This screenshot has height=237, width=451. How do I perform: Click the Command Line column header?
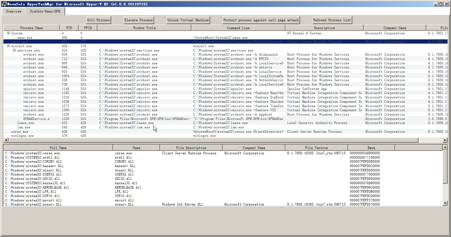(238, 28)
